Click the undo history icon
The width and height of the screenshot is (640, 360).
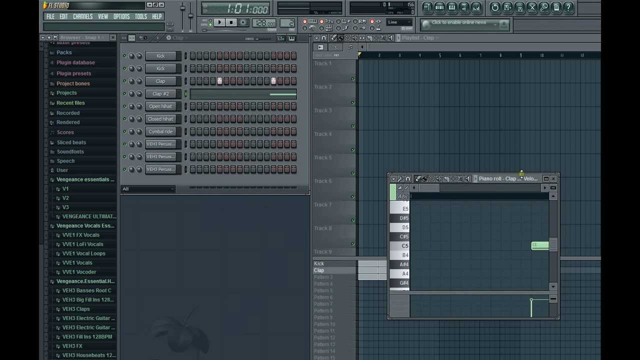pos(495,7)
